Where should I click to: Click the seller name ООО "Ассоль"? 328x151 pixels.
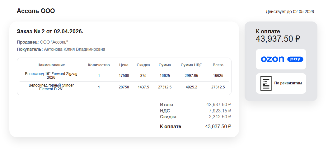pos(54,42)
